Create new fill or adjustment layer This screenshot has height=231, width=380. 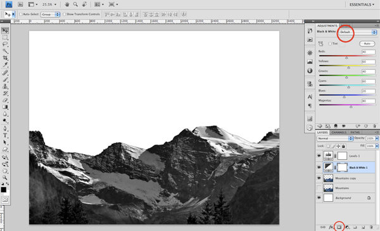coord(347,227)
